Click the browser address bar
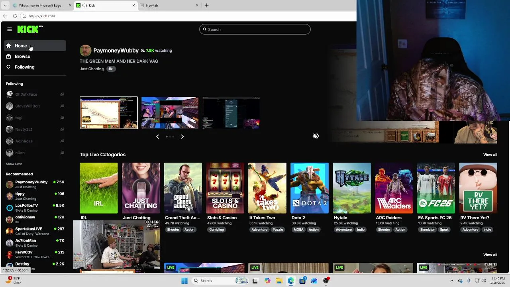The width and height of the screenshot is (510, 287). [x=187, y=16]
